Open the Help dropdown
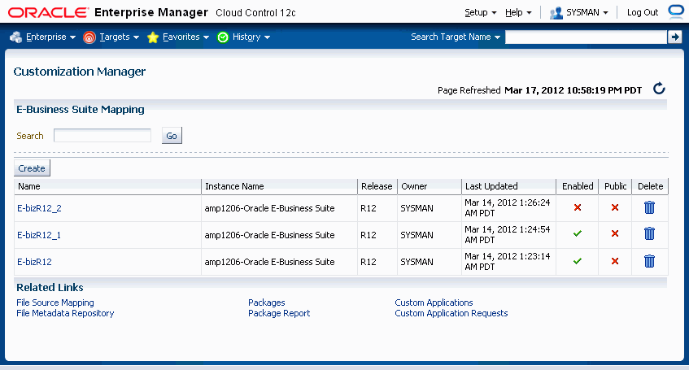The image size is (689, 370). tap(518, 13)
